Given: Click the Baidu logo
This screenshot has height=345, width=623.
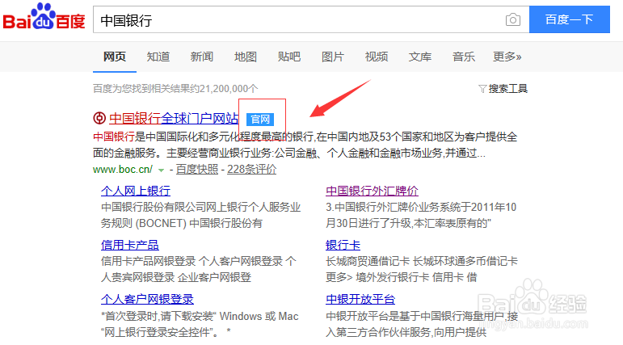Looking at the screenshot, I should [44, 17].
